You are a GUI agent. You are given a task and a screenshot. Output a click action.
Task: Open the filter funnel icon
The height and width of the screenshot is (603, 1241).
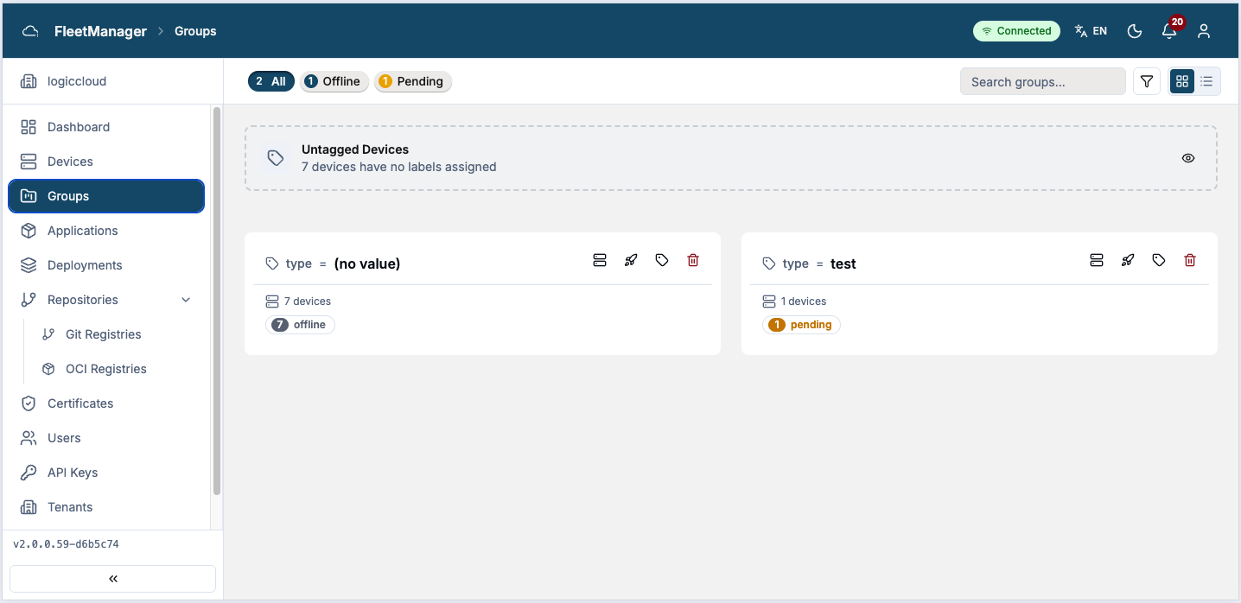point(1147,81)
